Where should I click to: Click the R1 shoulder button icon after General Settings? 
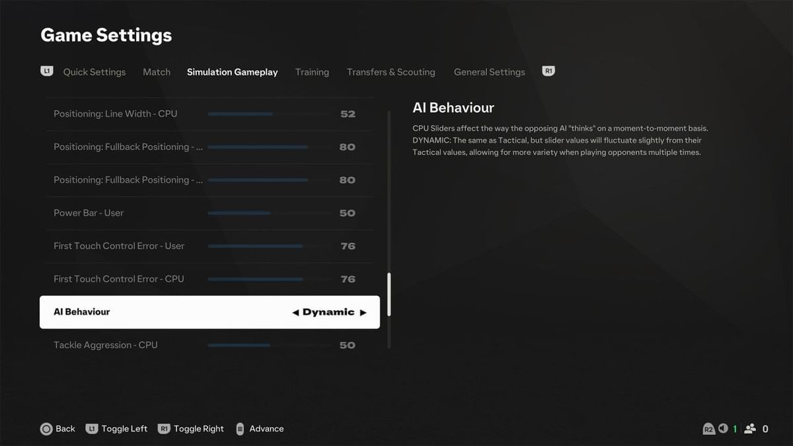point(548,71)
